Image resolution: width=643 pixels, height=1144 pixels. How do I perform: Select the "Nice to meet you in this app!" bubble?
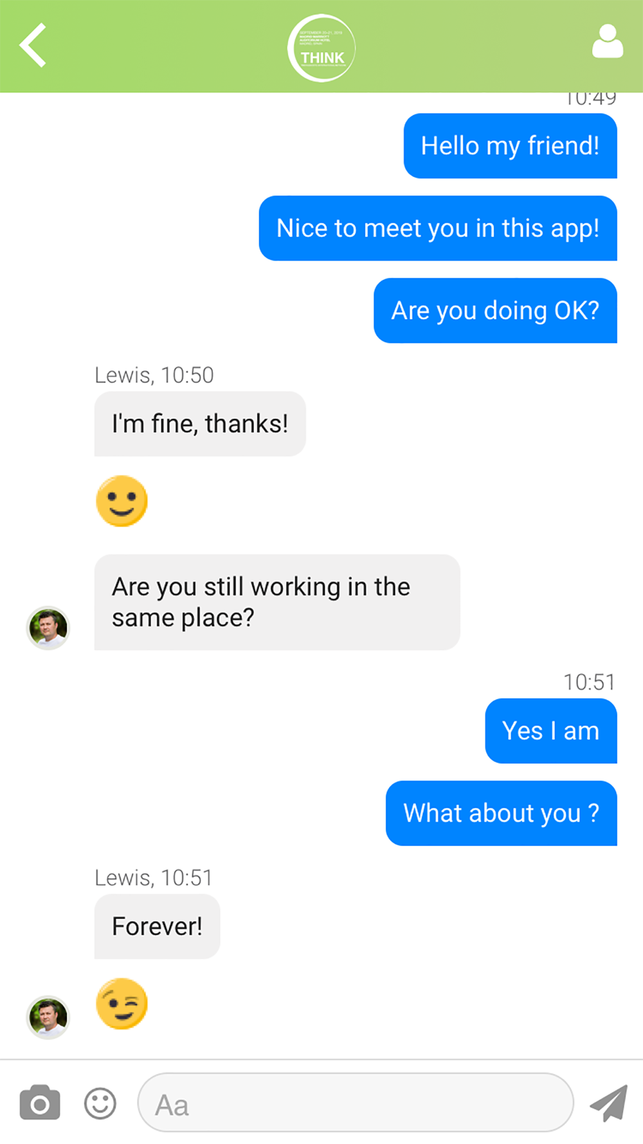click(438, 228)
